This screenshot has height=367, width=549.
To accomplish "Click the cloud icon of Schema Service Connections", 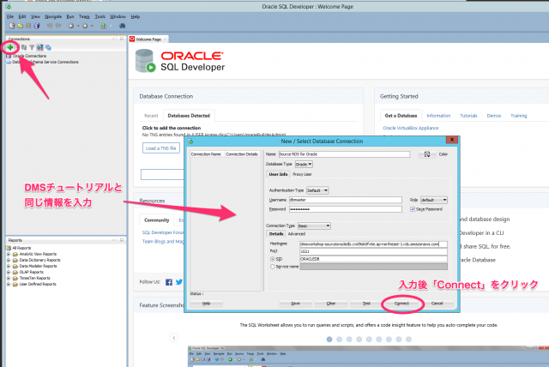I will tap(9, 62).
